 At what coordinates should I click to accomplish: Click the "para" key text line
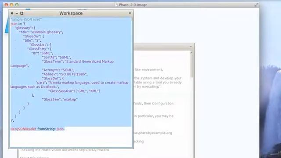(x=82, y=83)
